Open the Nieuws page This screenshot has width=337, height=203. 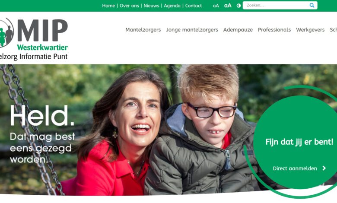[151, 6]
